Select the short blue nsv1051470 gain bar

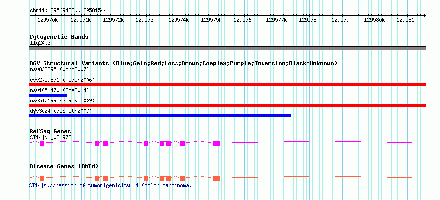[48, 95]
